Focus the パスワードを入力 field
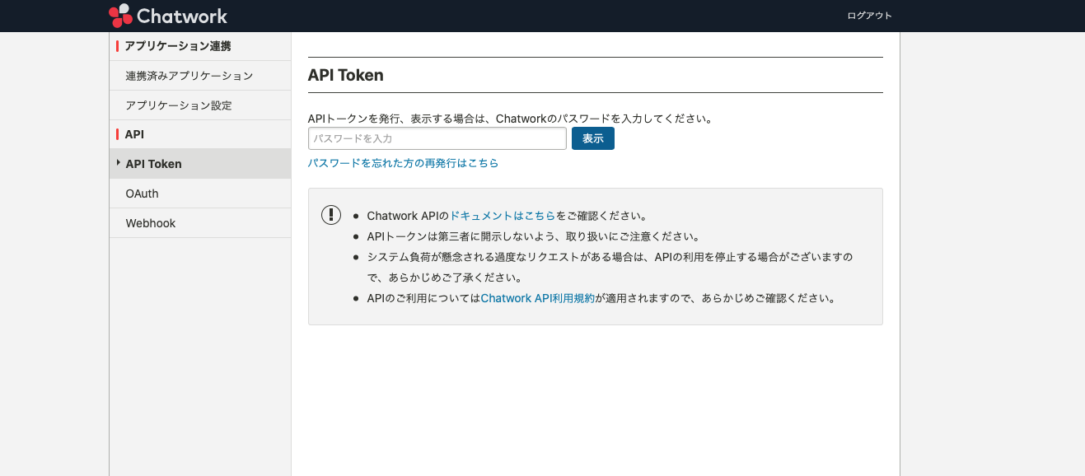Viewport: 1085px width, 476px height. 437,138
